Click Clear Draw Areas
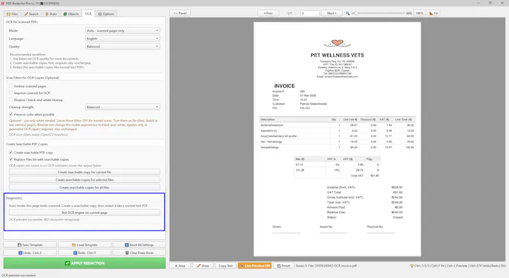 [x=139, y=253]
